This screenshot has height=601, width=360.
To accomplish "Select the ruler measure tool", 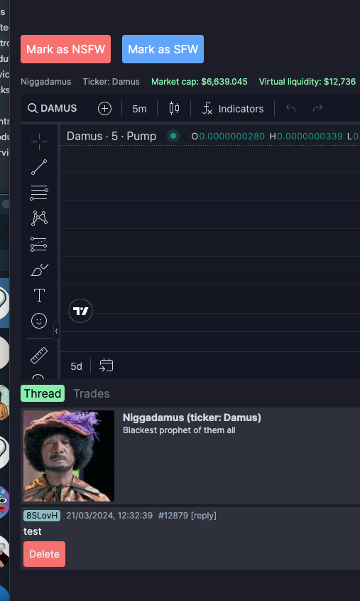I will pos(39,356).
